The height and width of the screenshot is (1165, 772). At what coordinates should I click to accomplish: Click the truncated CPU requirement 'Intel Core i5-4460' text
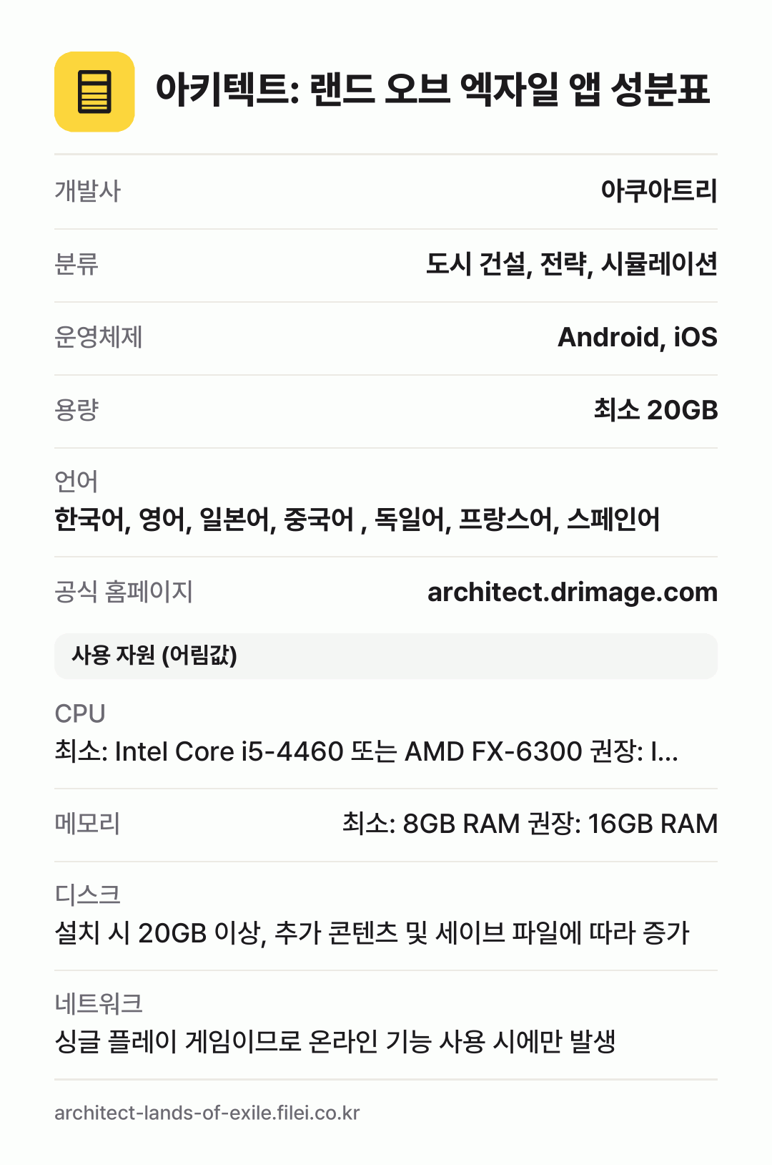(367, 751)
